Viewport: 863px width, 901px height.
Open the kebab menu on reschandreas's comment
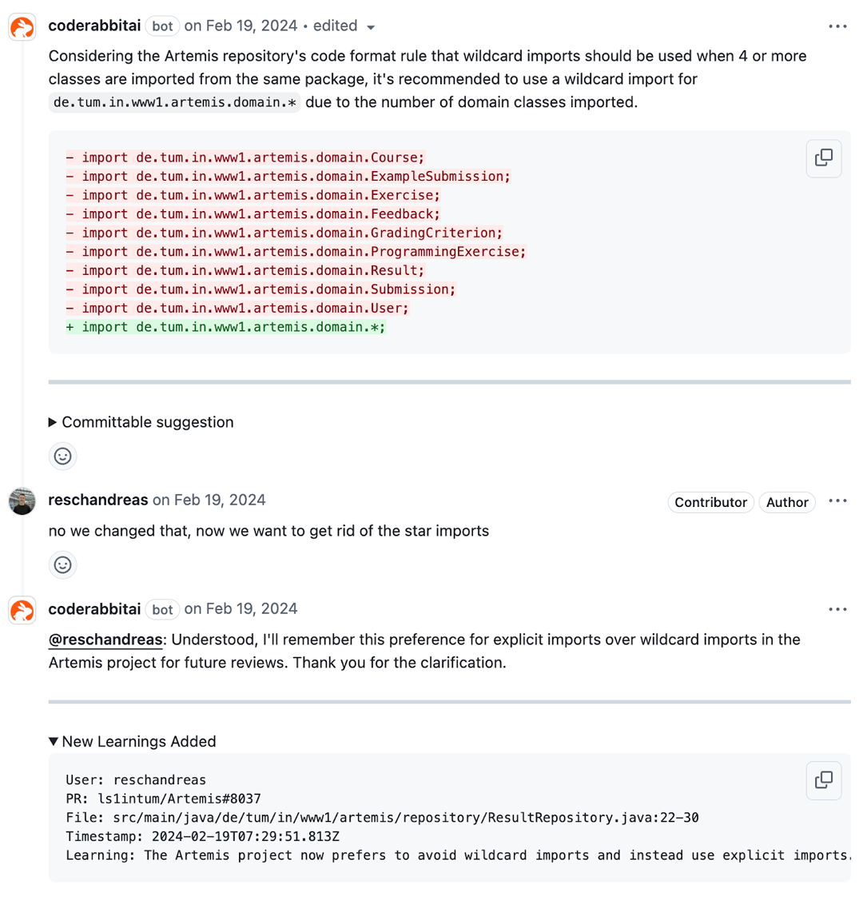pyautogui.click(x=837, y=500)
